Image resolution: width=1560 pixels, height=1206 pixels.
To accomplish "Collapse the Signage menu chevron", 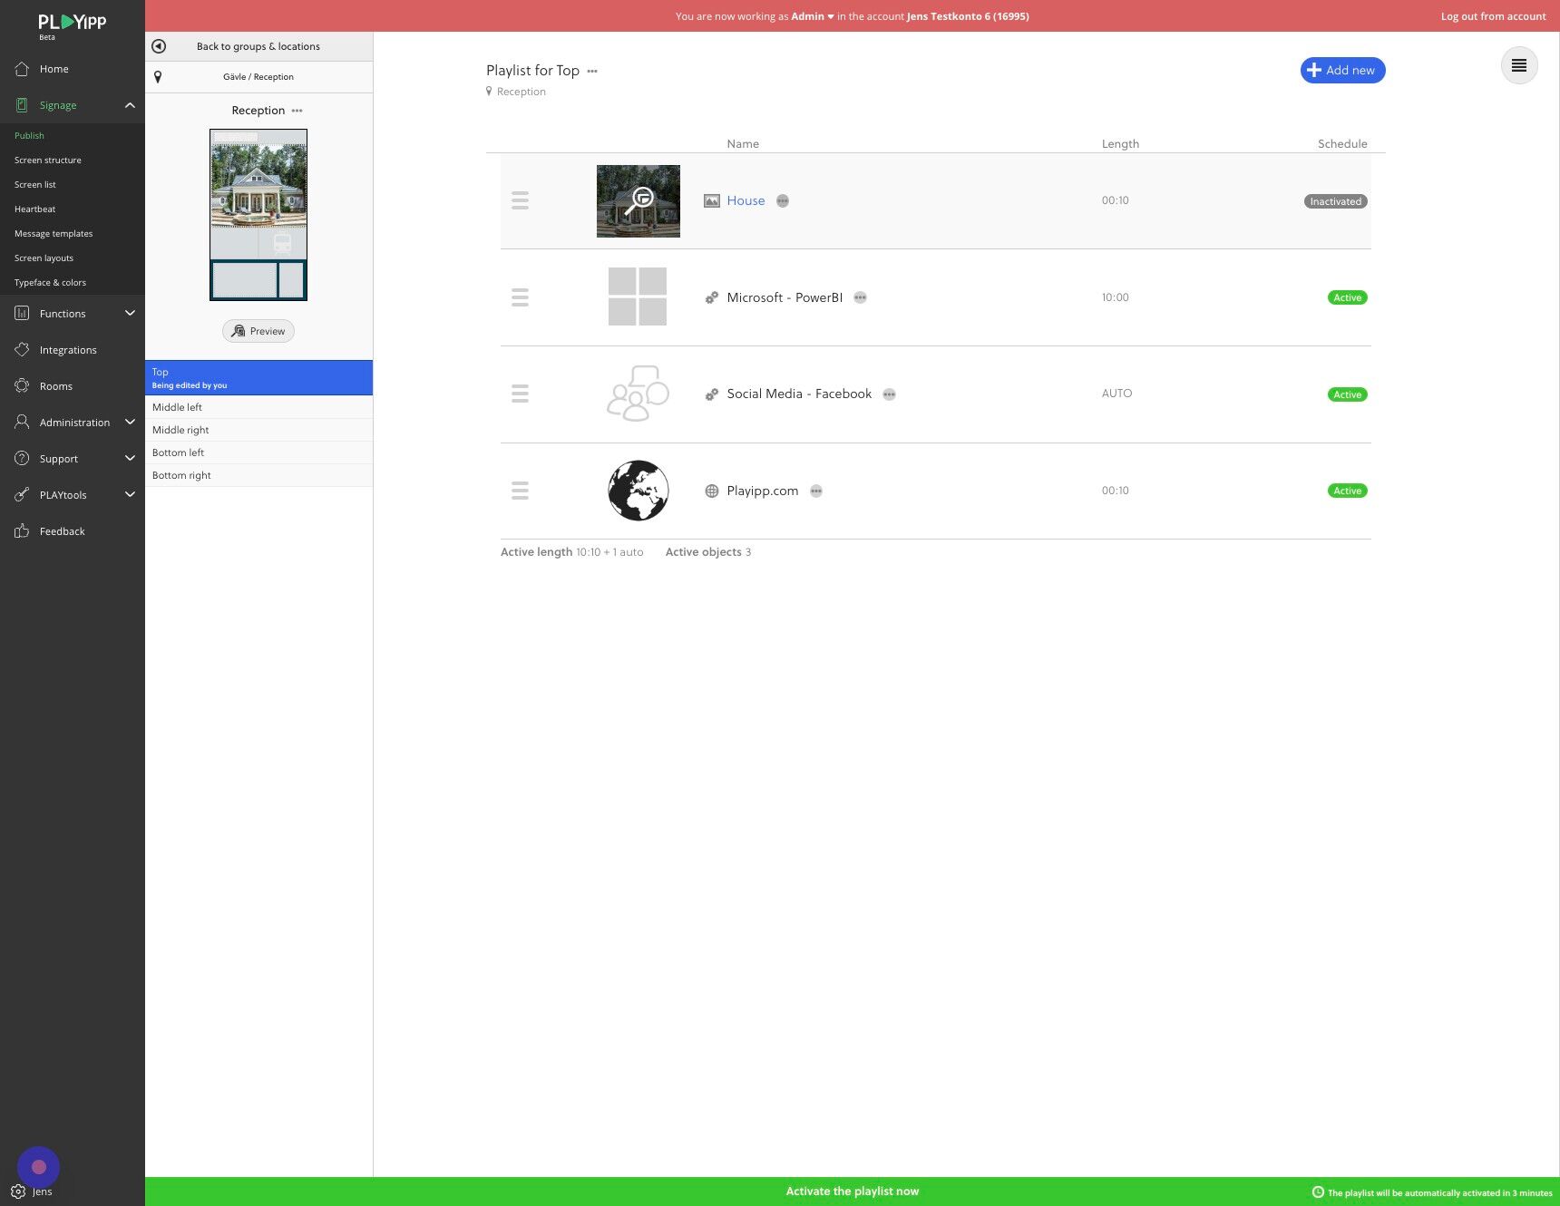I will point(130,105).
